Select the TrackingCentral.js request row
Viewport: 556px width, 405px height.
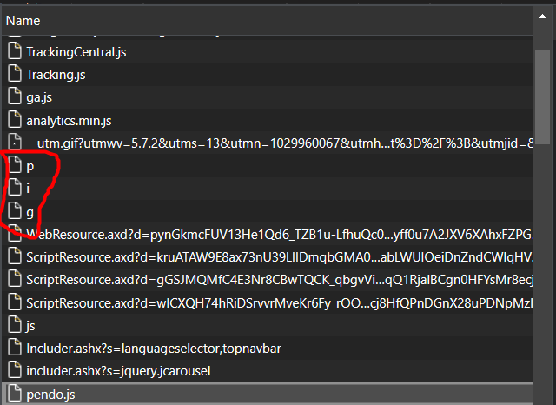point(76,51)
